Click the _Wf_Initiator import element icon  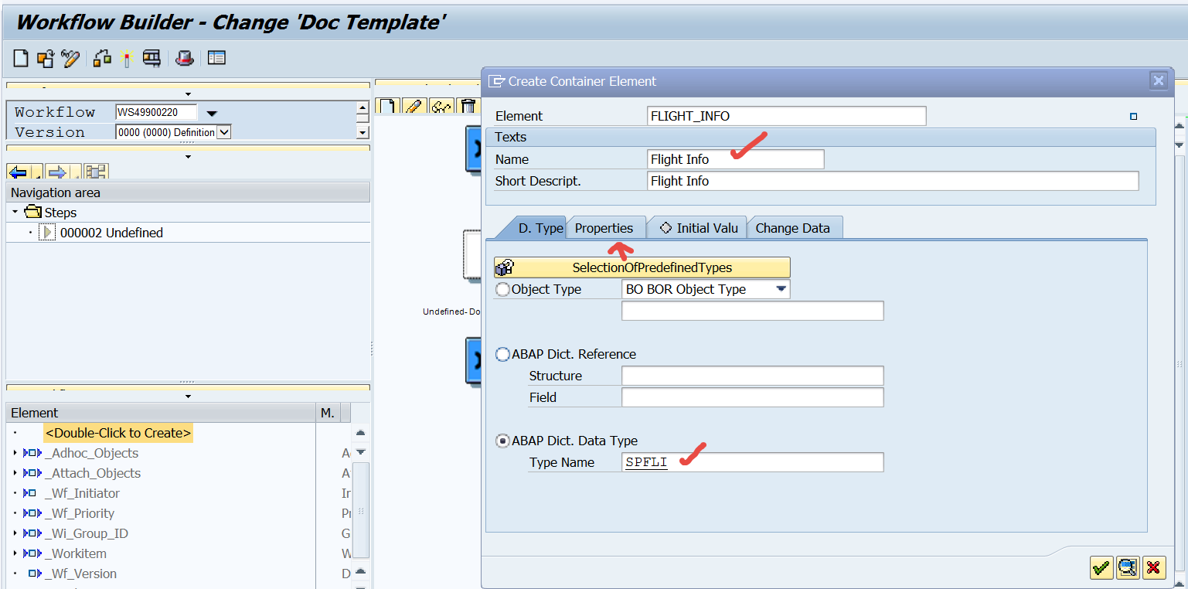pos(30,493)
